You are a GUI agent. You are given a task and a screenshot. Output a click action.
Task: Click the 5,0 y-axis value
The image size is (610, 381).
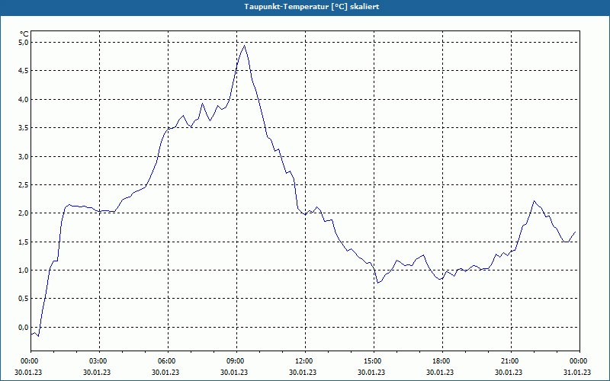24,43
